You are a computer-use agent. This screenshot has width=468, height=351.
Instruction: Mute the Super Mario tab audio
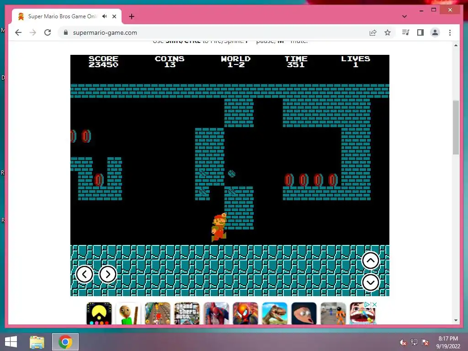click(x=105, y=16)
